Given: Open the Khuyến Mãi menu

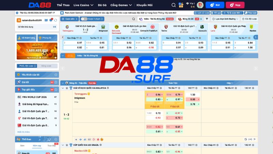Looking at the screenshot, I should 144,5.
